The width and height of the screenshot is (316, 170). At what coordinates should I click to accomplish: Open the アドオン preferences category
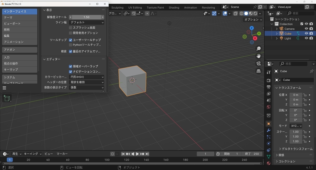[19, 50]
